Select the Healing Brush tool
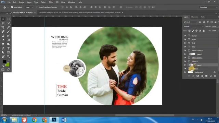Screen dimensions: 219x123 pyautogui.click(x=3, y=31)
